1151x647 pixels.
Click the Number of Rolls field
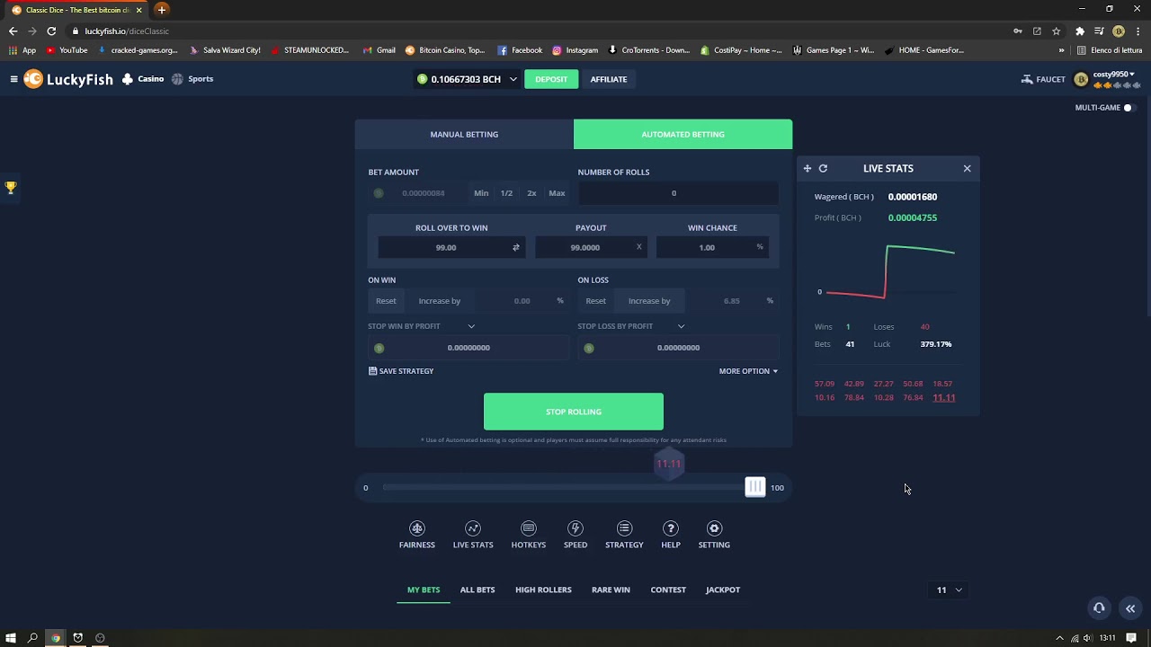678,193
